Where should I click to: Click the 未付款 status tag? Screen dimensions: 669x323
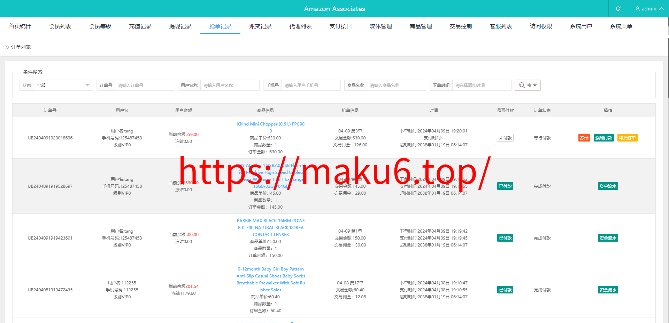tap(505, 138)
